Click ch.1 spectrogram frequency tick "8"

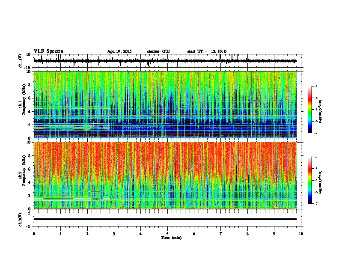click(x=30, y=85)
